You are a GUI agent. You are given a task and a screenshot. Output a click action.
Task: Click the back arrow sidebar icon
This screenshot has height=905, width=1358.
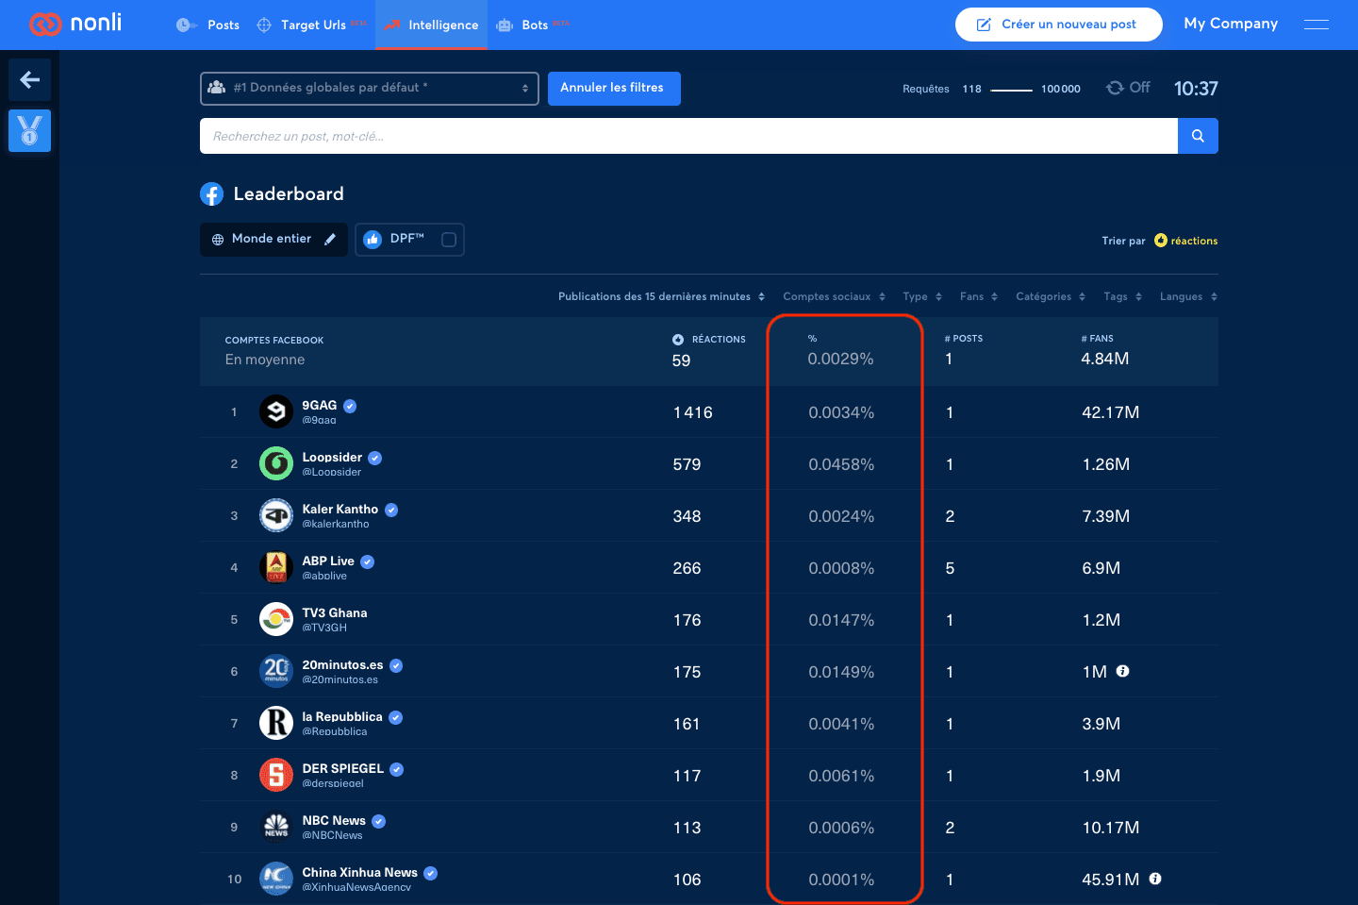coord(29,80)
